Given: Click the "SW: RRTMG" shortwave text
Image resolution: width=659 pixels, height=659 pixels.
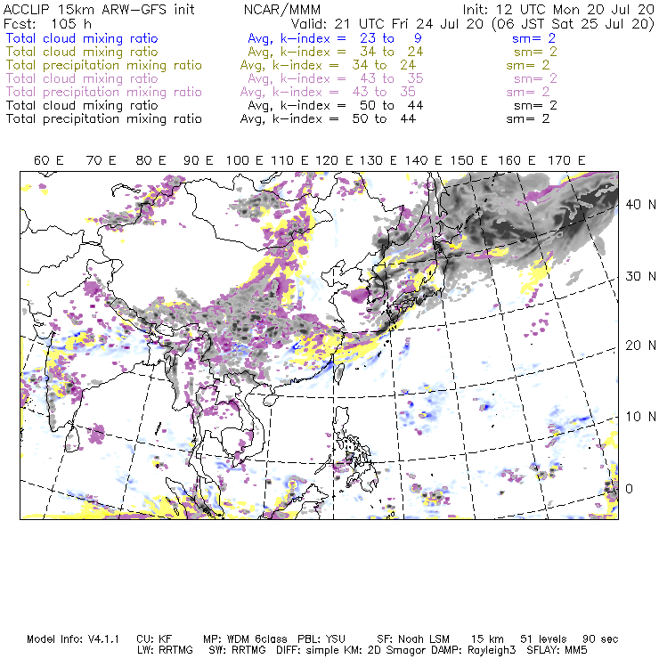Looking at the screenshot, I should coord(237,650).
